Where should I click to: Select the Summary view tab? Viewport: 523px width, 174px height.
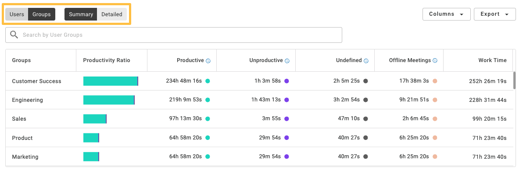81,14
